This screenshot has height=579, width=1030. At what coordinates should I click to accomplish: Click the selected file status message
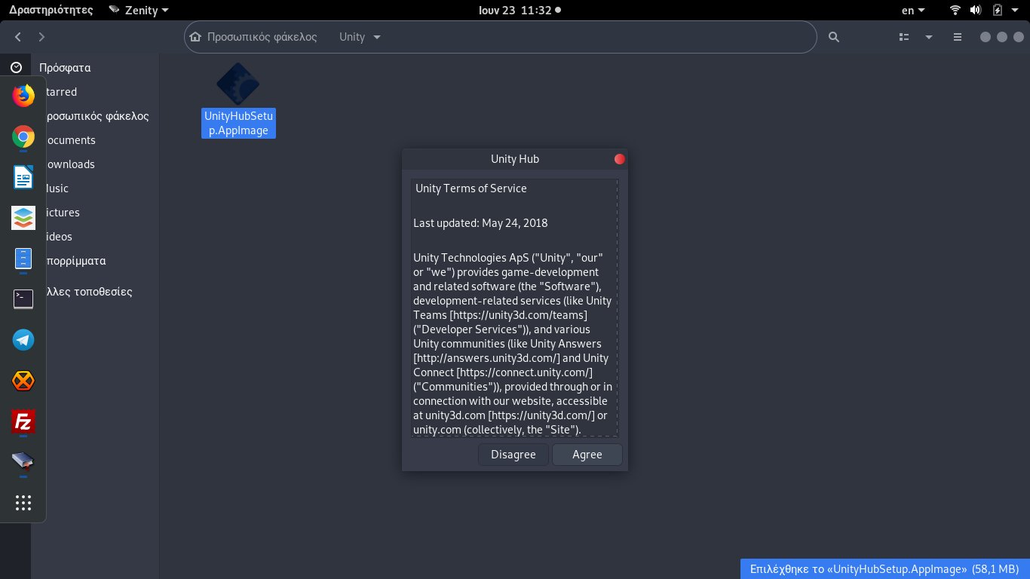[885, 569]
